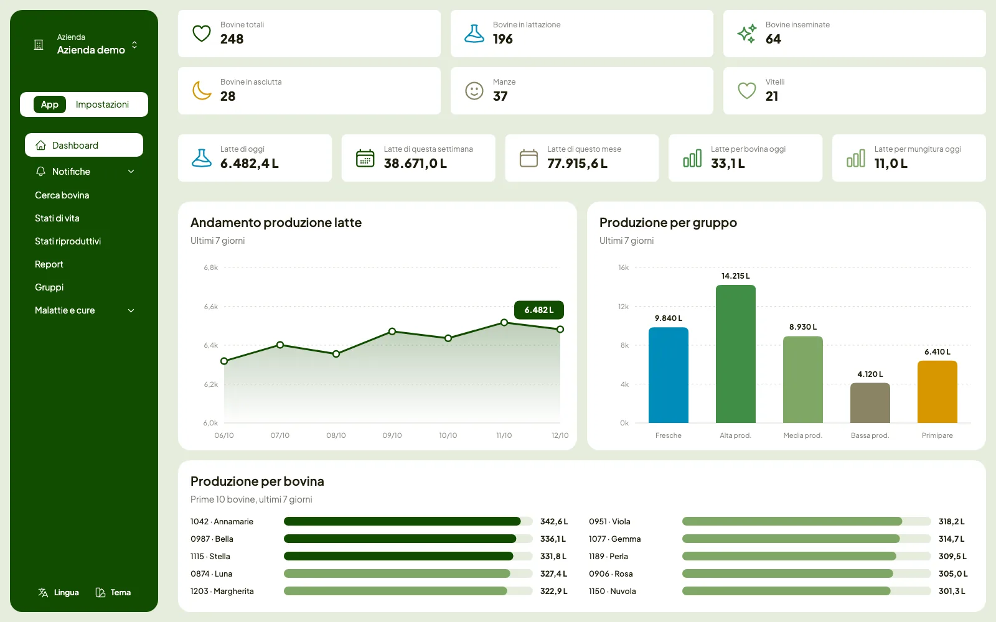Click the flask icon for Bovine in lattazione
The width and height of the screenshot is (996, 622).
[474, 33]
